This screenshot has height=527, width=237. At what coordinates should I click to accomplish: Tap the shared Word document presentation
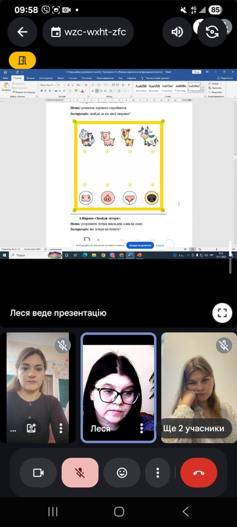pyautogui.click(x=118, y=163)
